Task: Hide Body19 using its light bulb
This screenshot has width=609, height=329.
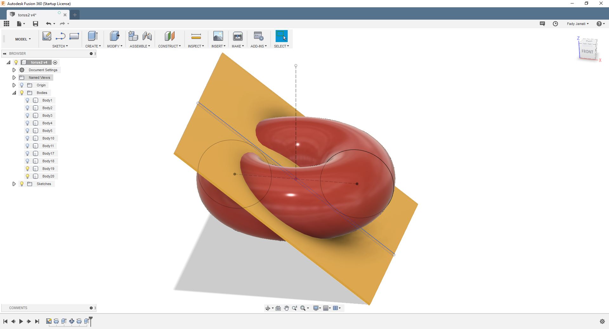Action: click(28, 169)
